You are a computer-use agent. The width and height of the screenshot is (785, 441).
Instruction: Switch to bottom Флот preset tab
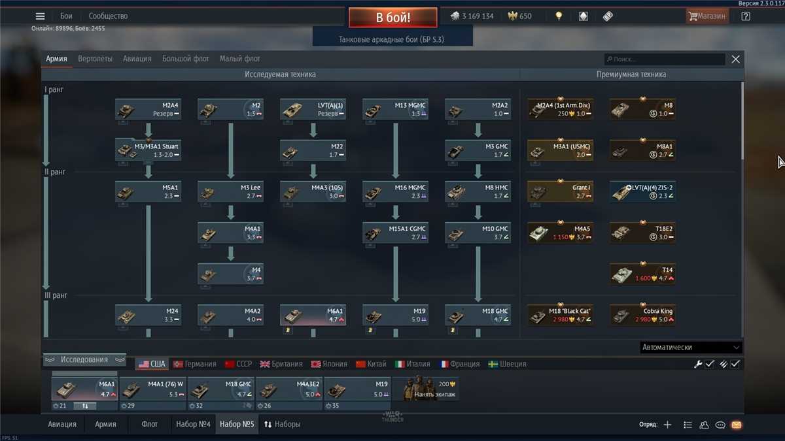(150, 424)
